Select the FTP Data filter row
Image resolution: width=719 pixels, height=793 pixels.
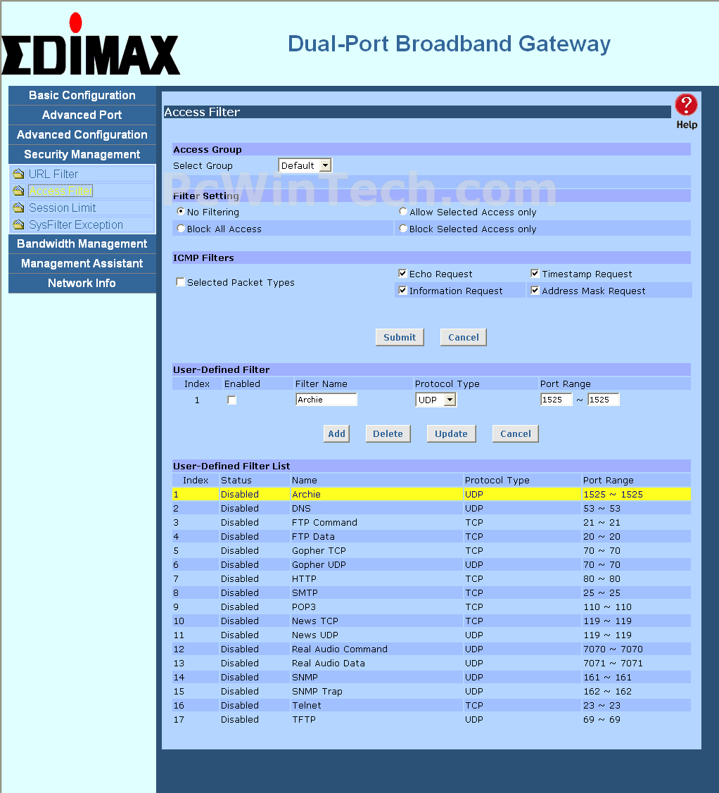pyautogui.click(x=431, y=537)
